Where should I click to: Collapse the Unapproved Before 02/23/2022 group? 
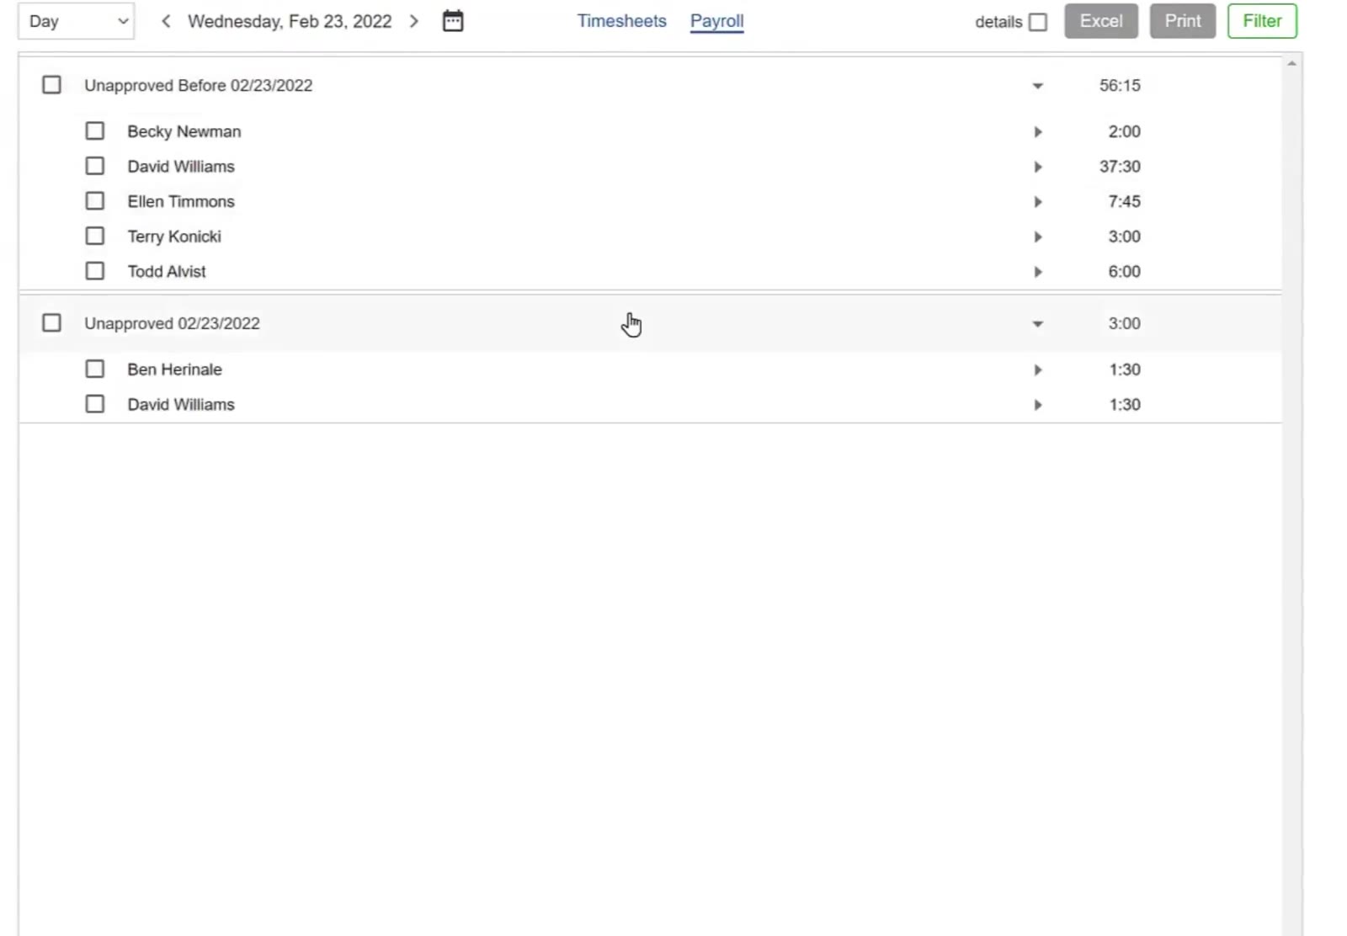[1038, 86]
